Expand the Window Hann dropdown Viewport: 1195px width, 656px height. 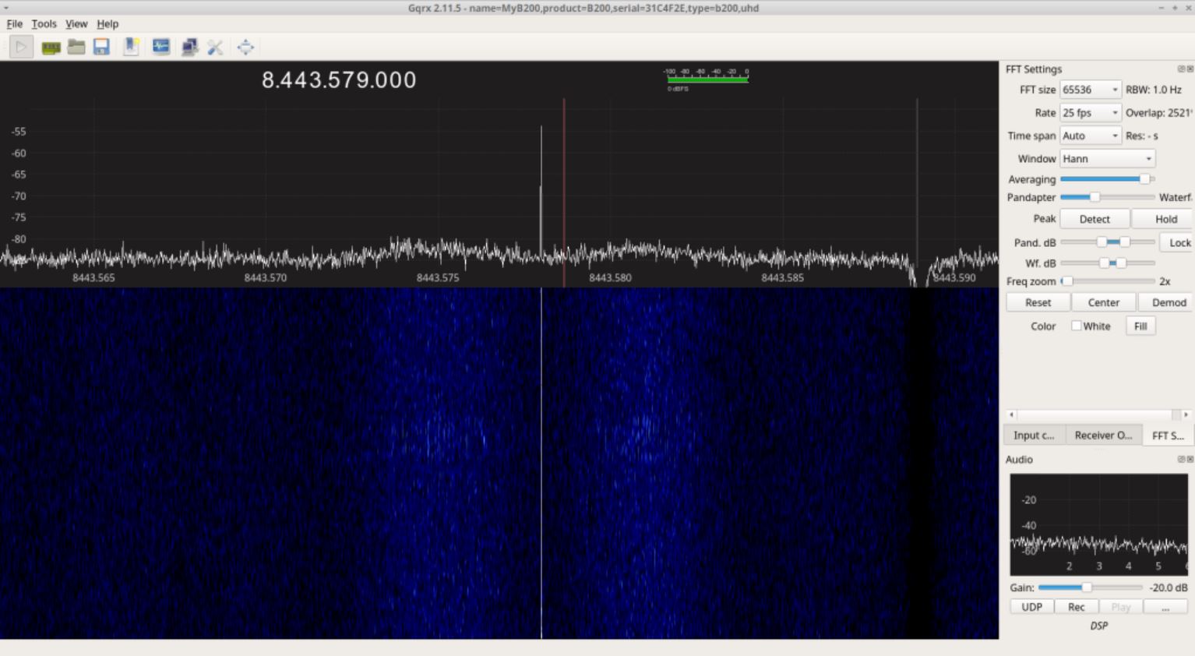(1107, 159)
